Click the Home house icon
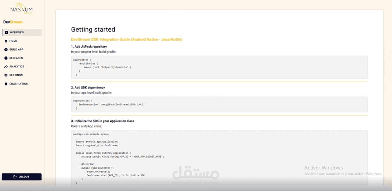392x191 pixels. click(6, 41)
